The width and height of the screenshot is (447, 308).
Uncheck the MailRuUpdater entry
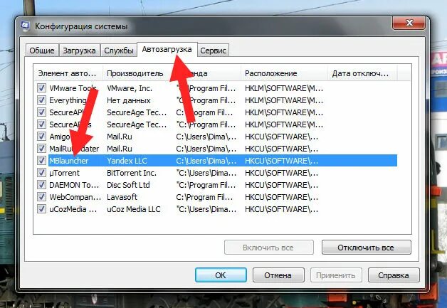click(x=41, y=149)
